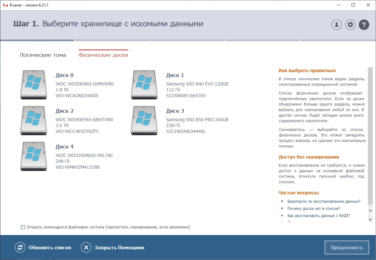The width and height of the screenshot is (376, 260).
Task: Click serial number WD-WMAV2M413188
Action: tap(77, 167)
